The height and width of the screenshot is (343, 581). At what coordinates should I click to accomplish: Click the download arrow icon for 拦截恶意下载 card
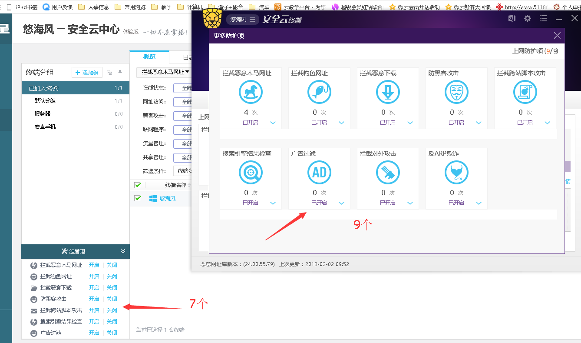(x=388, y=92)
